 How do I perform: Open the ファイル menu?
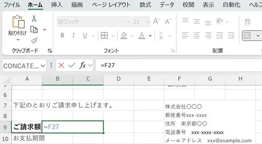coord(11,5)
